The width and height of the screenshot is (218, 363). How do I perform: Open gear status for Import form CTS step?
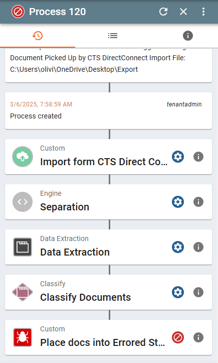point(178,157)
